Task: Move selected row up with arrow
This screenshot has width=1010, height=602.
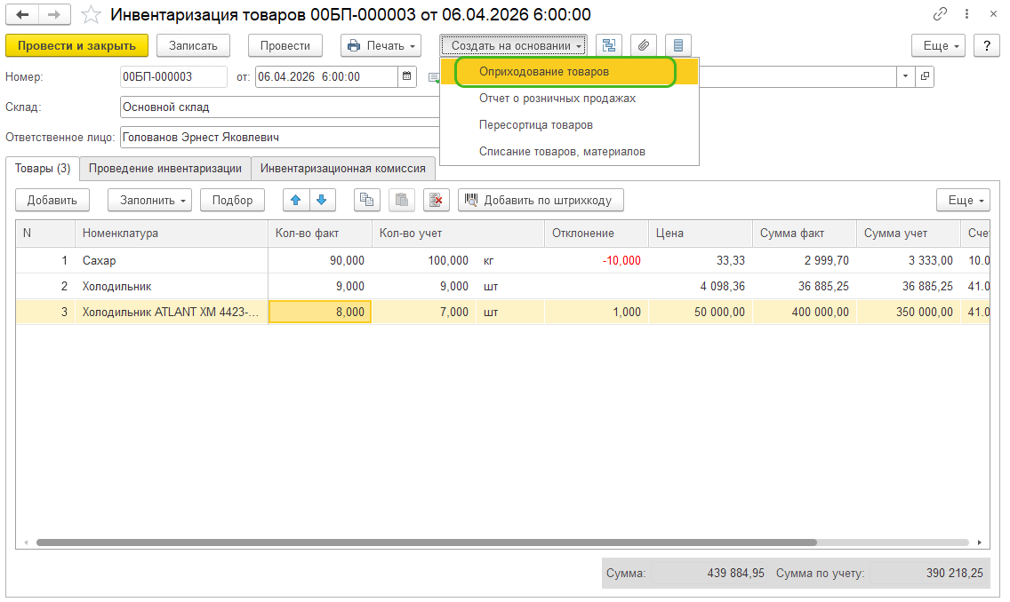Action: click(x=296, y=200)
